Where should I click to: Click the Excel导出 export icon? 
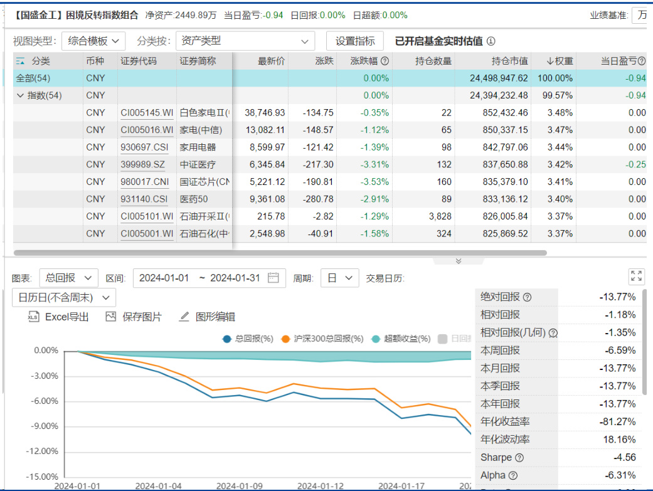33,317
